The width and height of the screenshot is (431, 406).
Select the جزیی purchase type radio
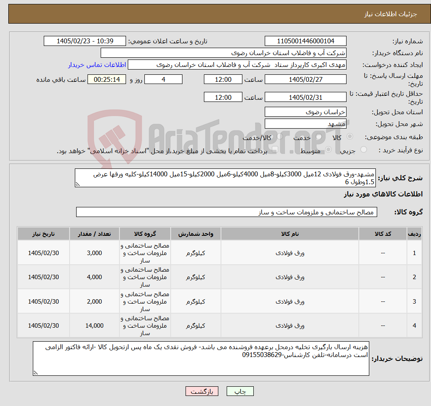point(364,150)
